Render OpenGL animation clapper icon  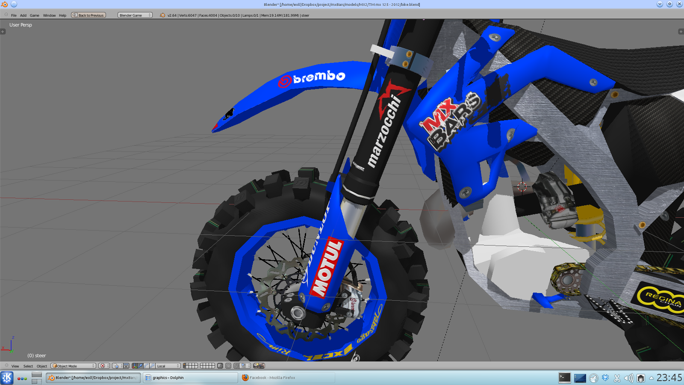pos(262,366)
